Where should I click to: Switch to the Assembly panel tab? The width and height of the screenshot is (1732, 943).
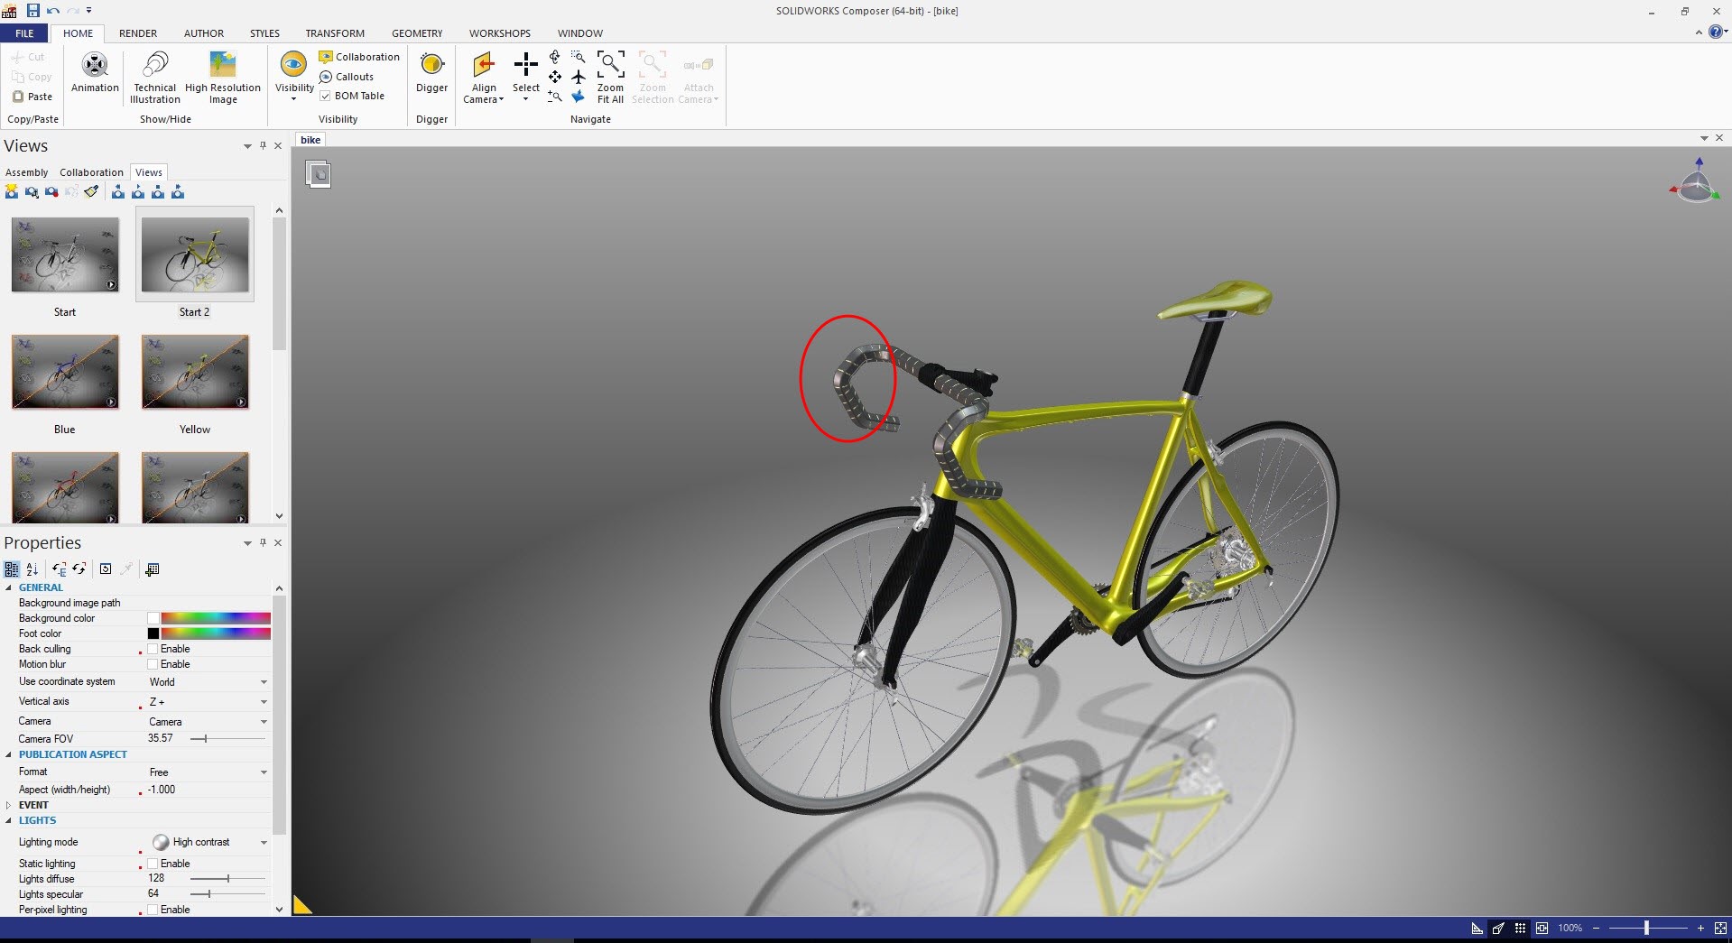(x=27, y=172)
